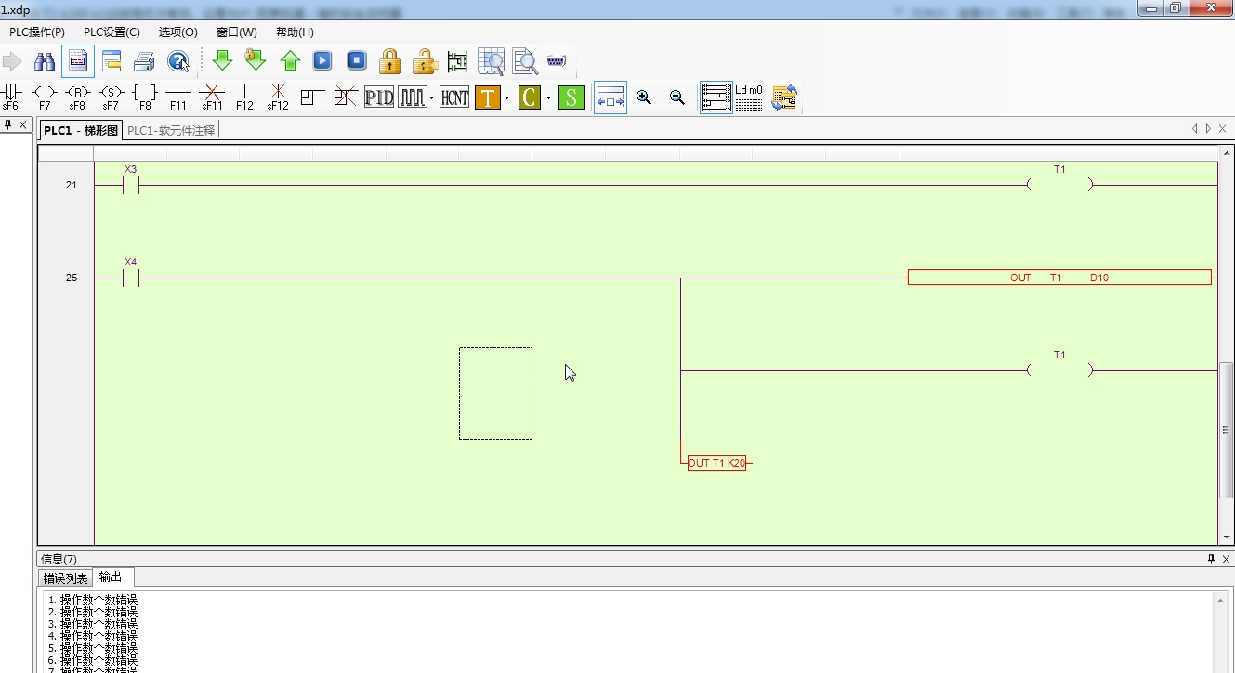Expand the pulse instruction dropdown arrow

click(432, 97)
